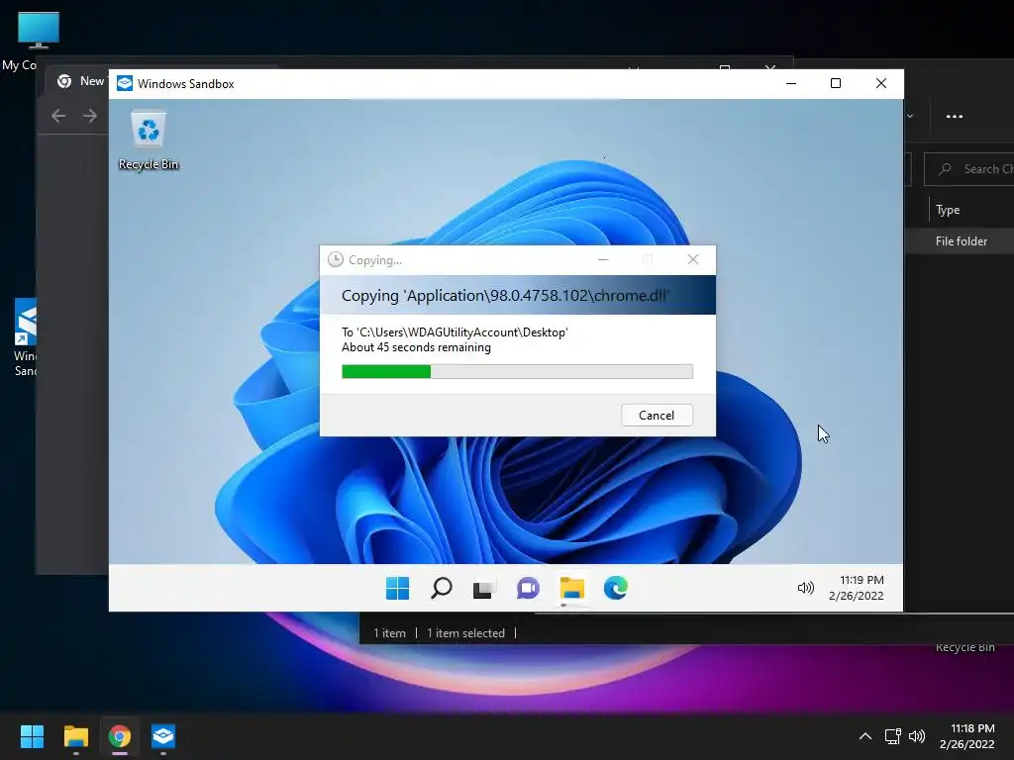Minimize the Copying dialog
Image resolution: width=1014 pixels, height=760 pixels.
[x=603, y=260]
